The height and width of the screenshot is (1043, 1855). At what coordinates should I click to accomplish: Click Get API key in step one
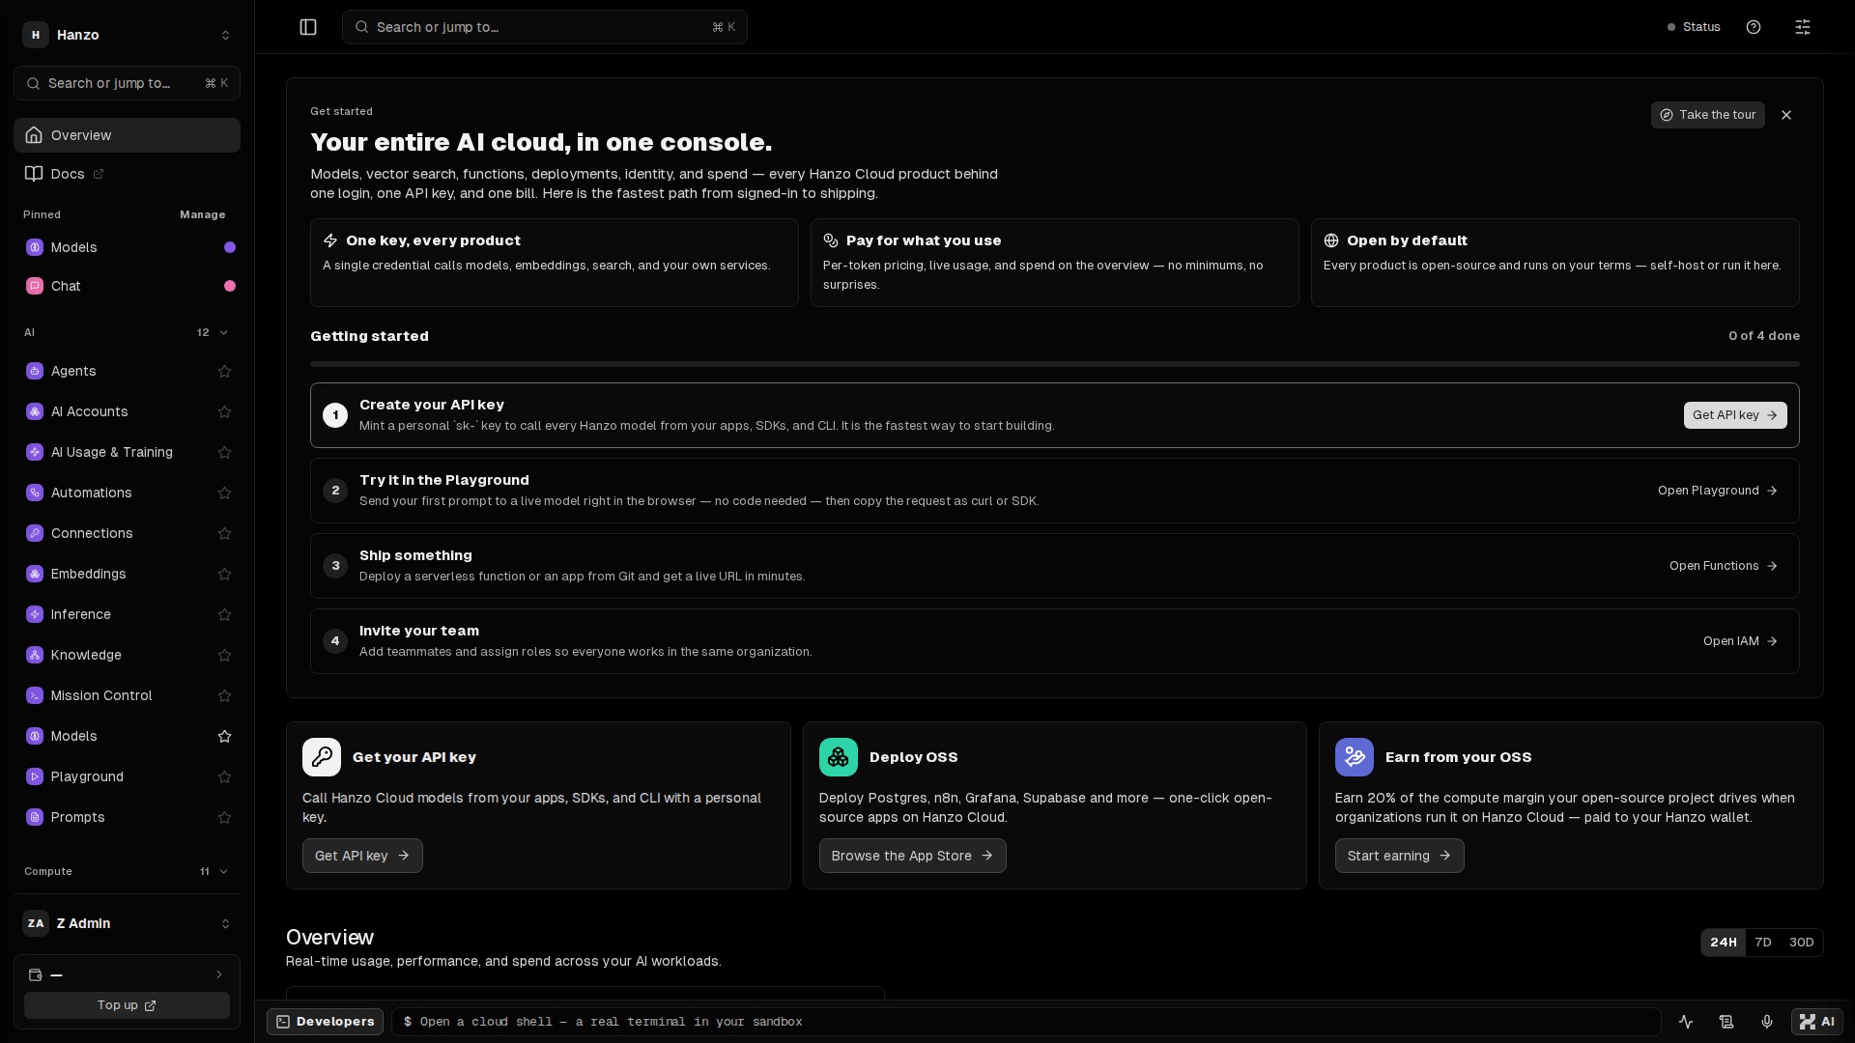pos(1735,415)
